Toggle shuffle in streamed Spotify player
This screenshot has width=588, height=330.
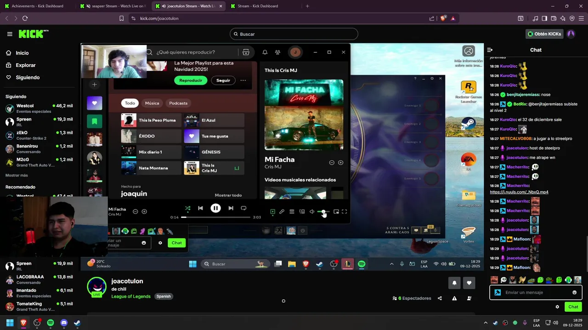point(187,208)
